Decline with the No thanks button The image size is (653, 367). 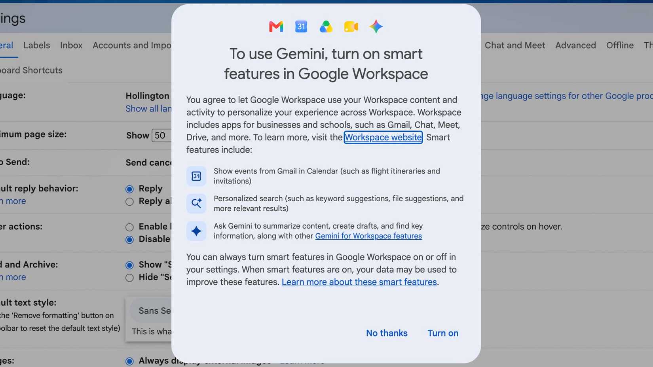pyautogui.click(x=387, y=333)
